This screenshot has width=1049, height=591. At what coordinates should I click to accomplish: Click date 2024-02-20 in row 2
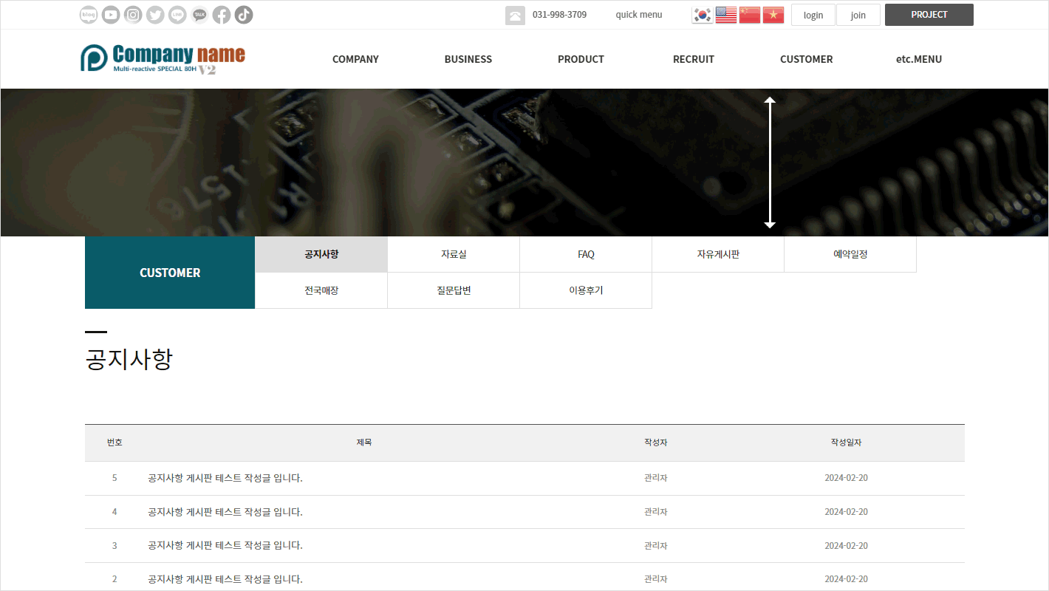click(846, 579)
